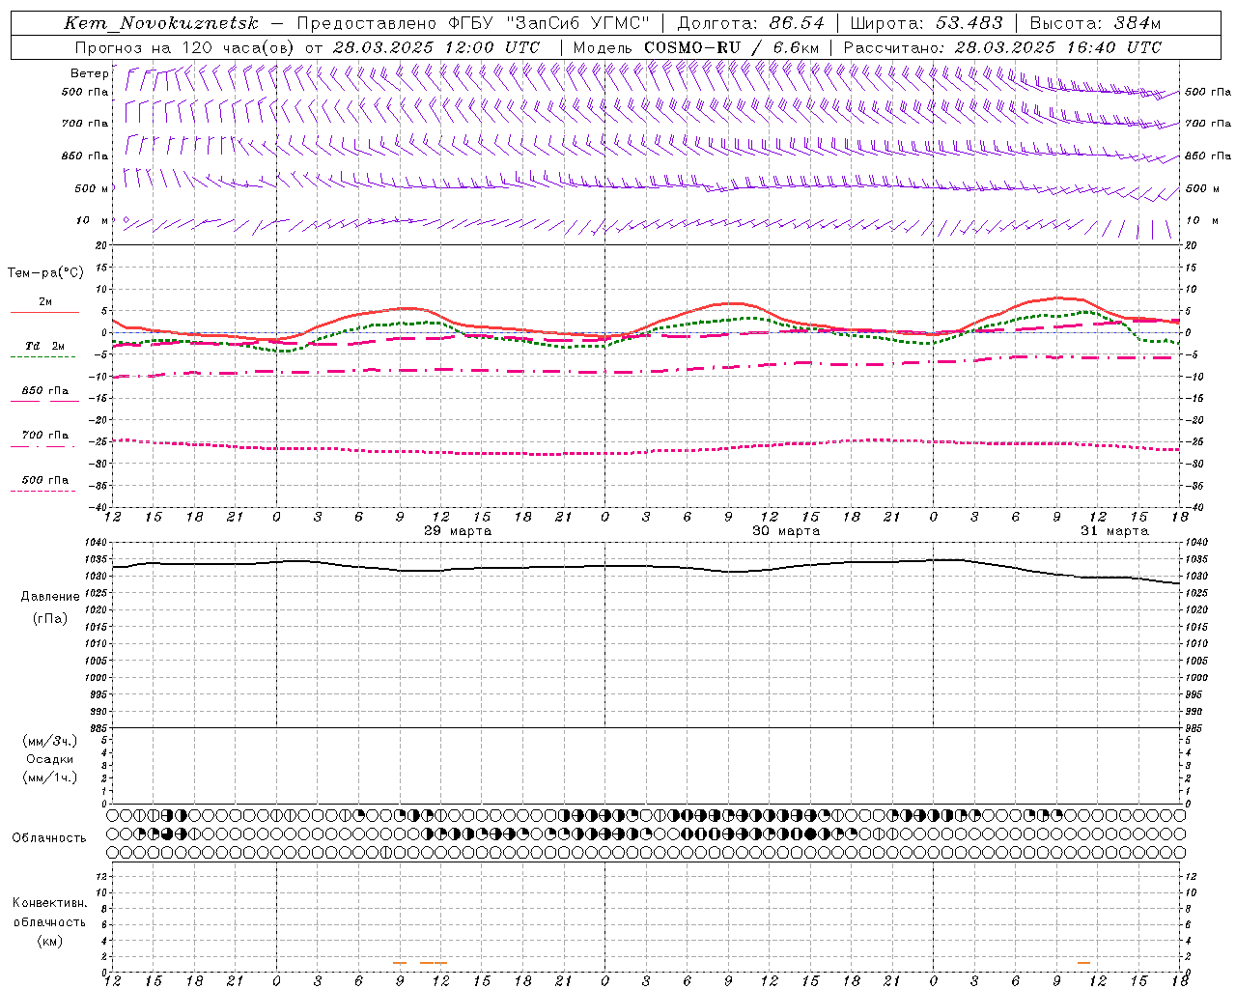The image size is (1236, 989).
Task: Select the 'Долгота: 86.54' header value
Action: (751, 23)
